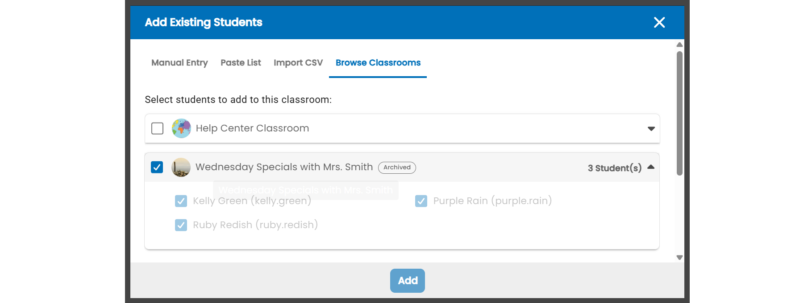The height and width of the screenshot is (303, 808).
Task: Close the Add Existing Students dialog
Action: pyautogui.click(x=659, y=22)
